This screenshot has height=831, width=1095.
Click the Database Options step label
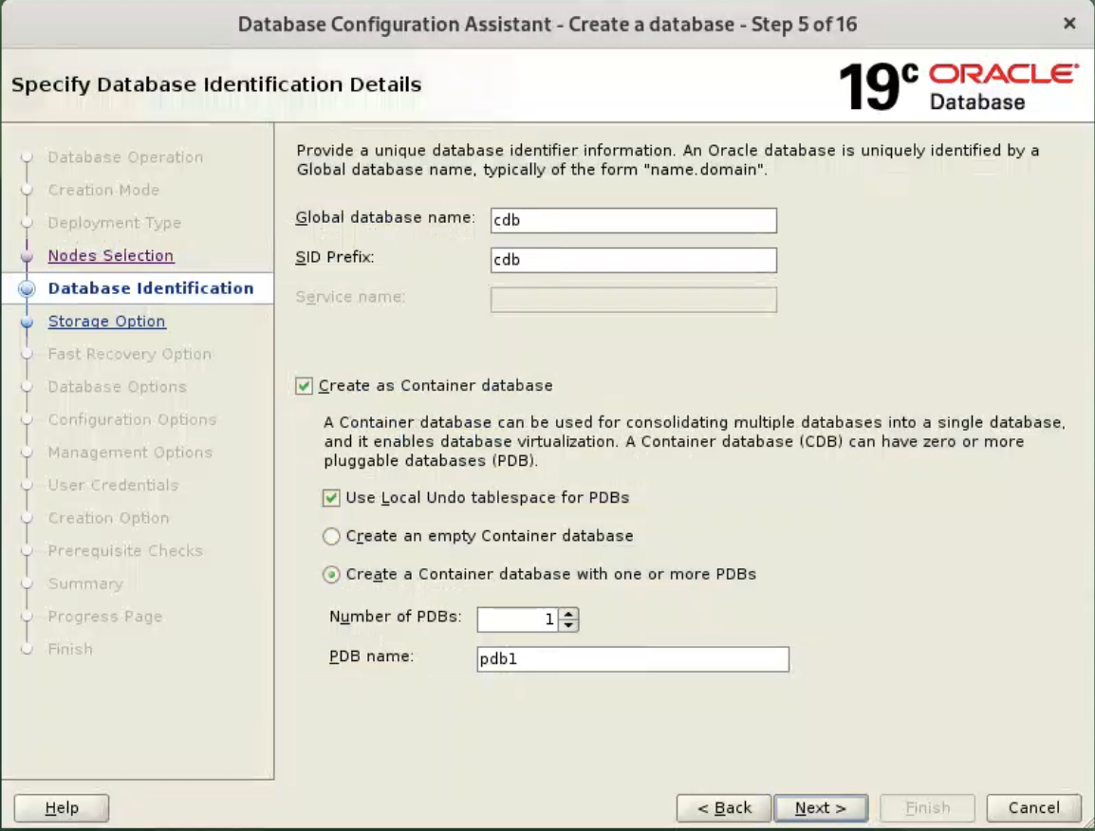coord(118,387)
